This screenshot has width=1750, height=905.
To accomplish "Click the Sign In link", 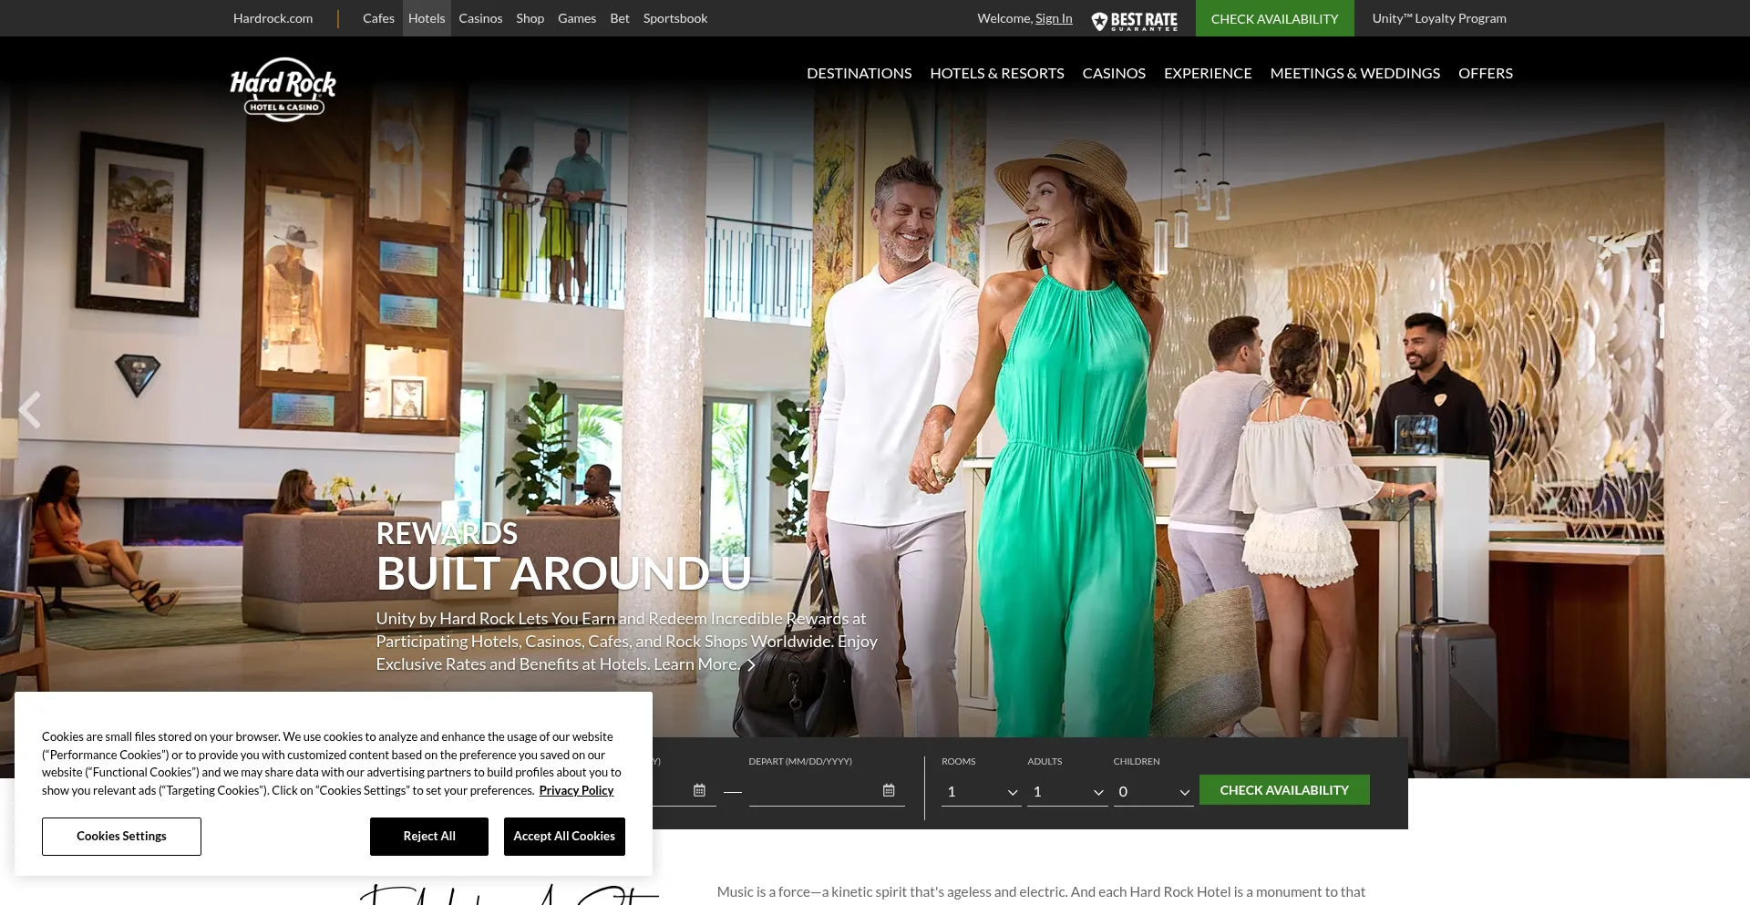I will tap(1054, 18).
